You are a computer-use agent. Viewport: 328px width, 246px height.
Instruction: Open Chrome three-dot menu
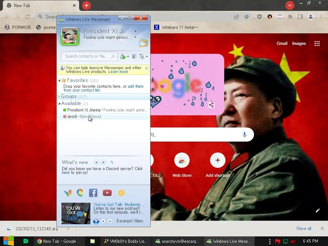point(321,17)
